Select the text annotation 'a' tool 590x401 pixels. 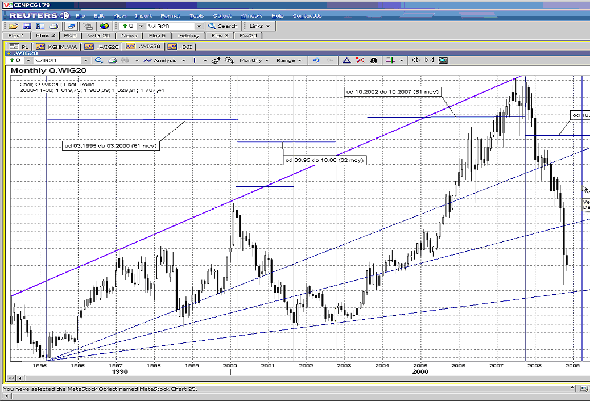(x=373, y=60)
